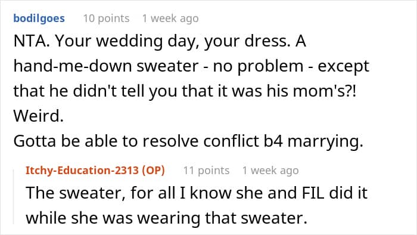Viewport: 417px width, 235px height.
Task: Click the reply line 'while she was wearing that sweater'
Action: (166, 218)
